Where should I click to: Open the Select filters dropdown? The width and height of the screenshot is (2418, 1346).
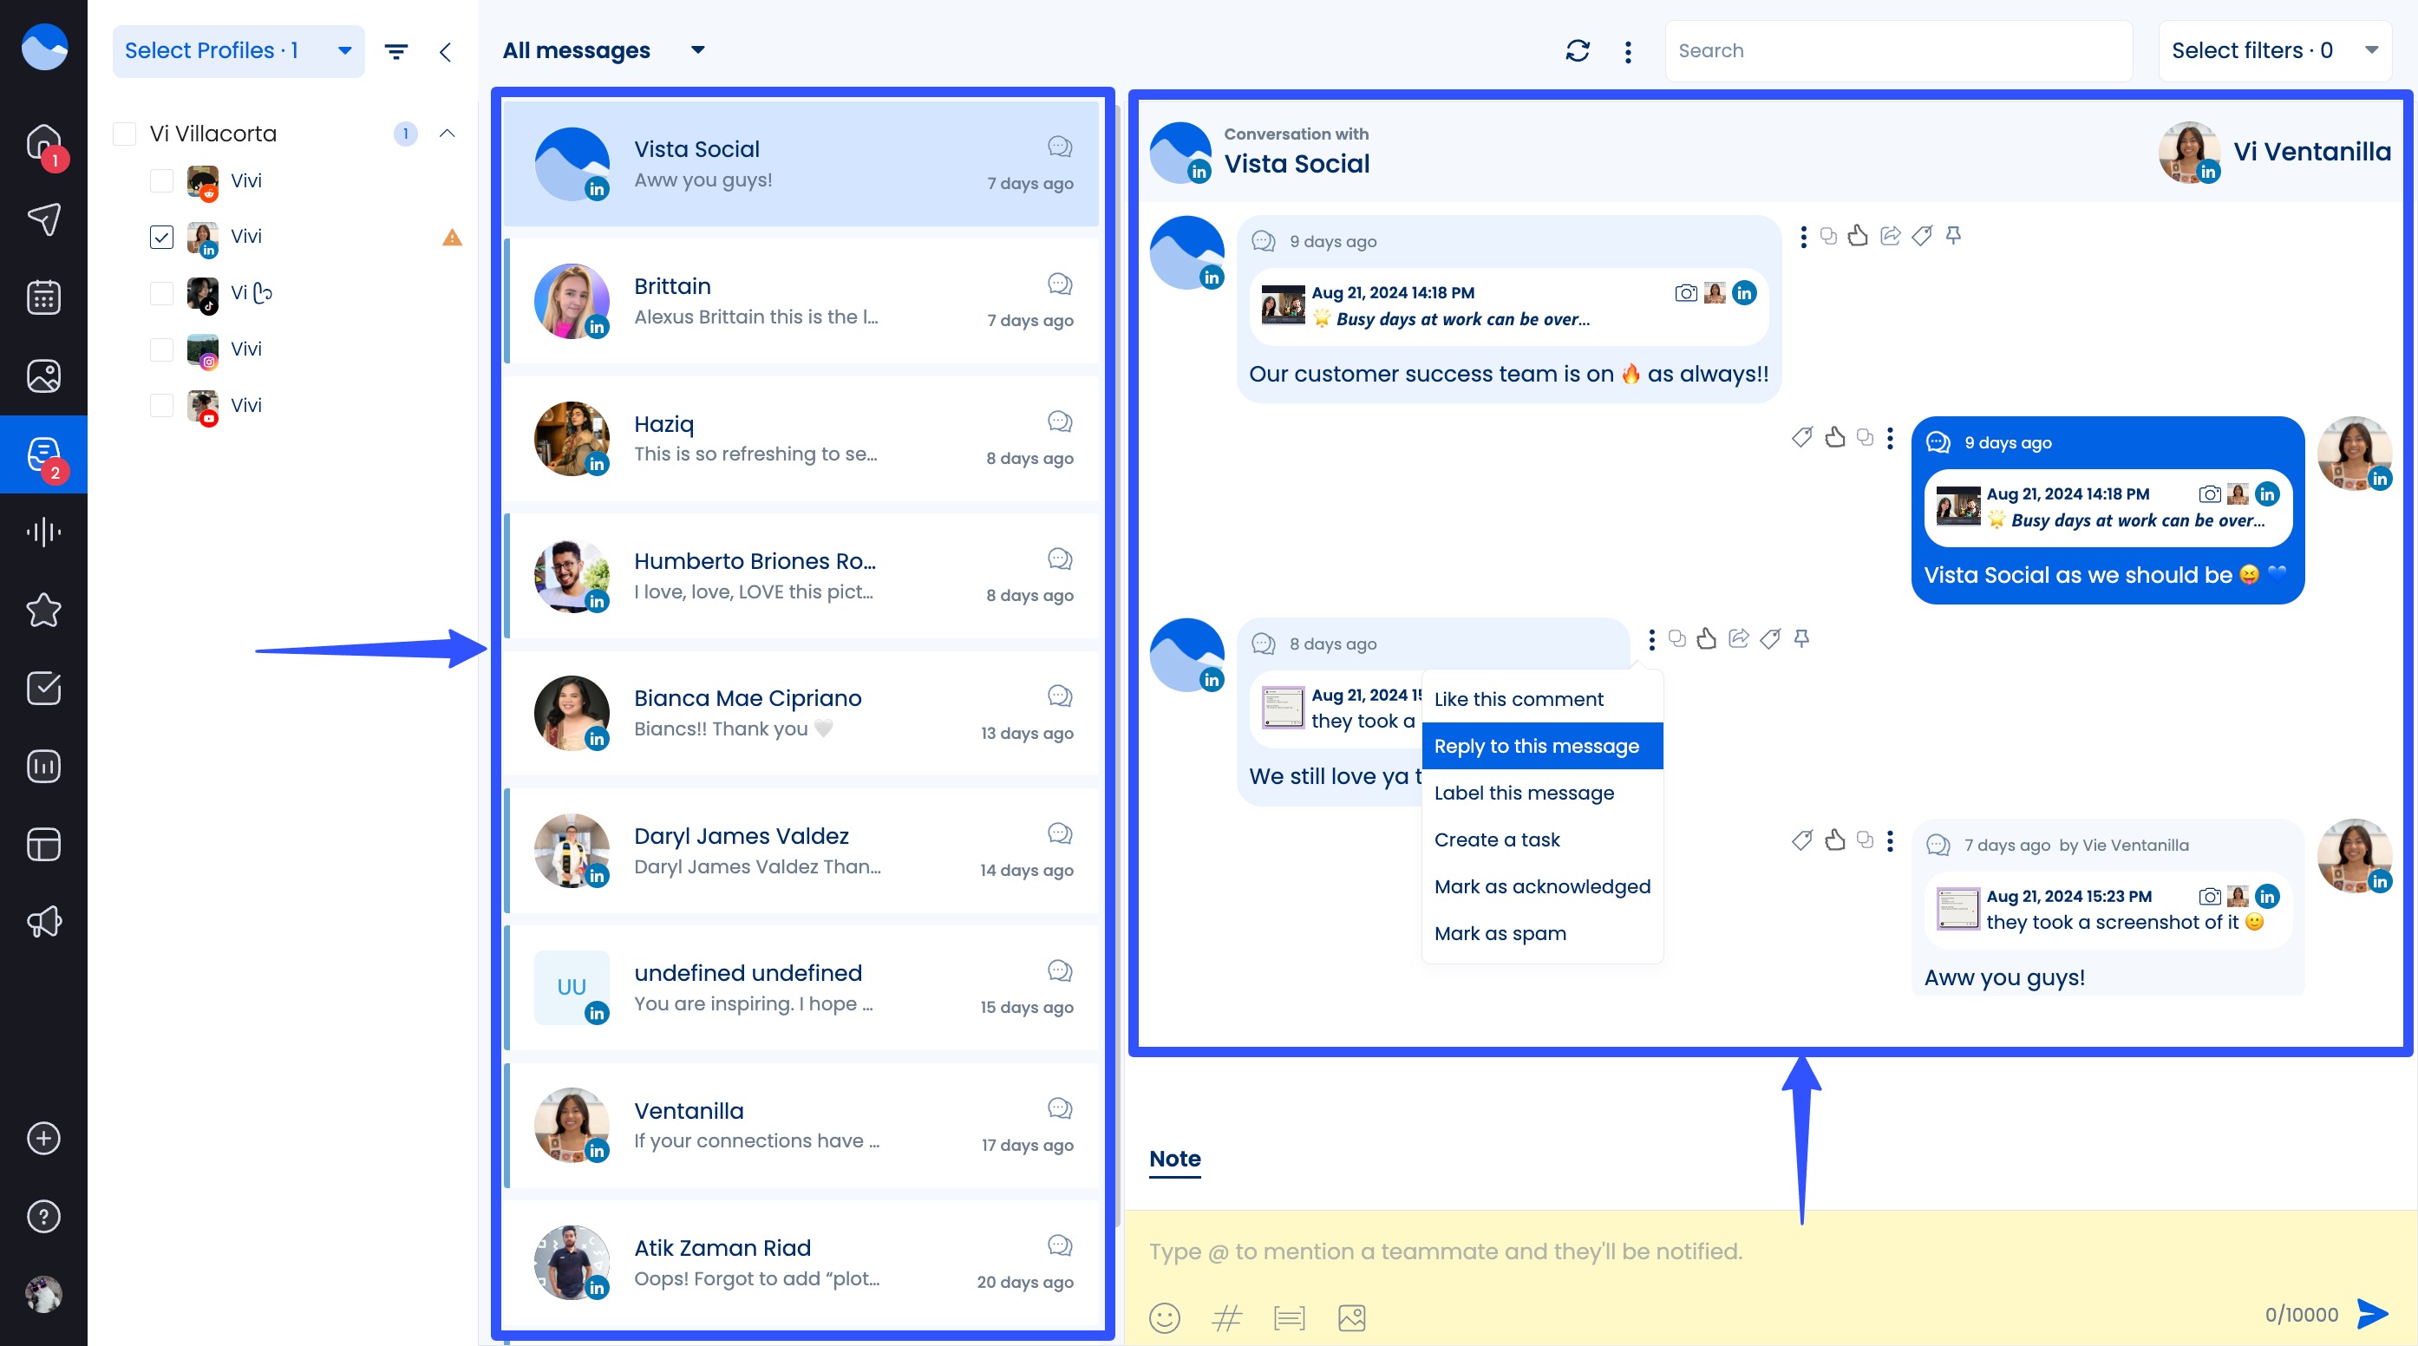coord(2272,50)
